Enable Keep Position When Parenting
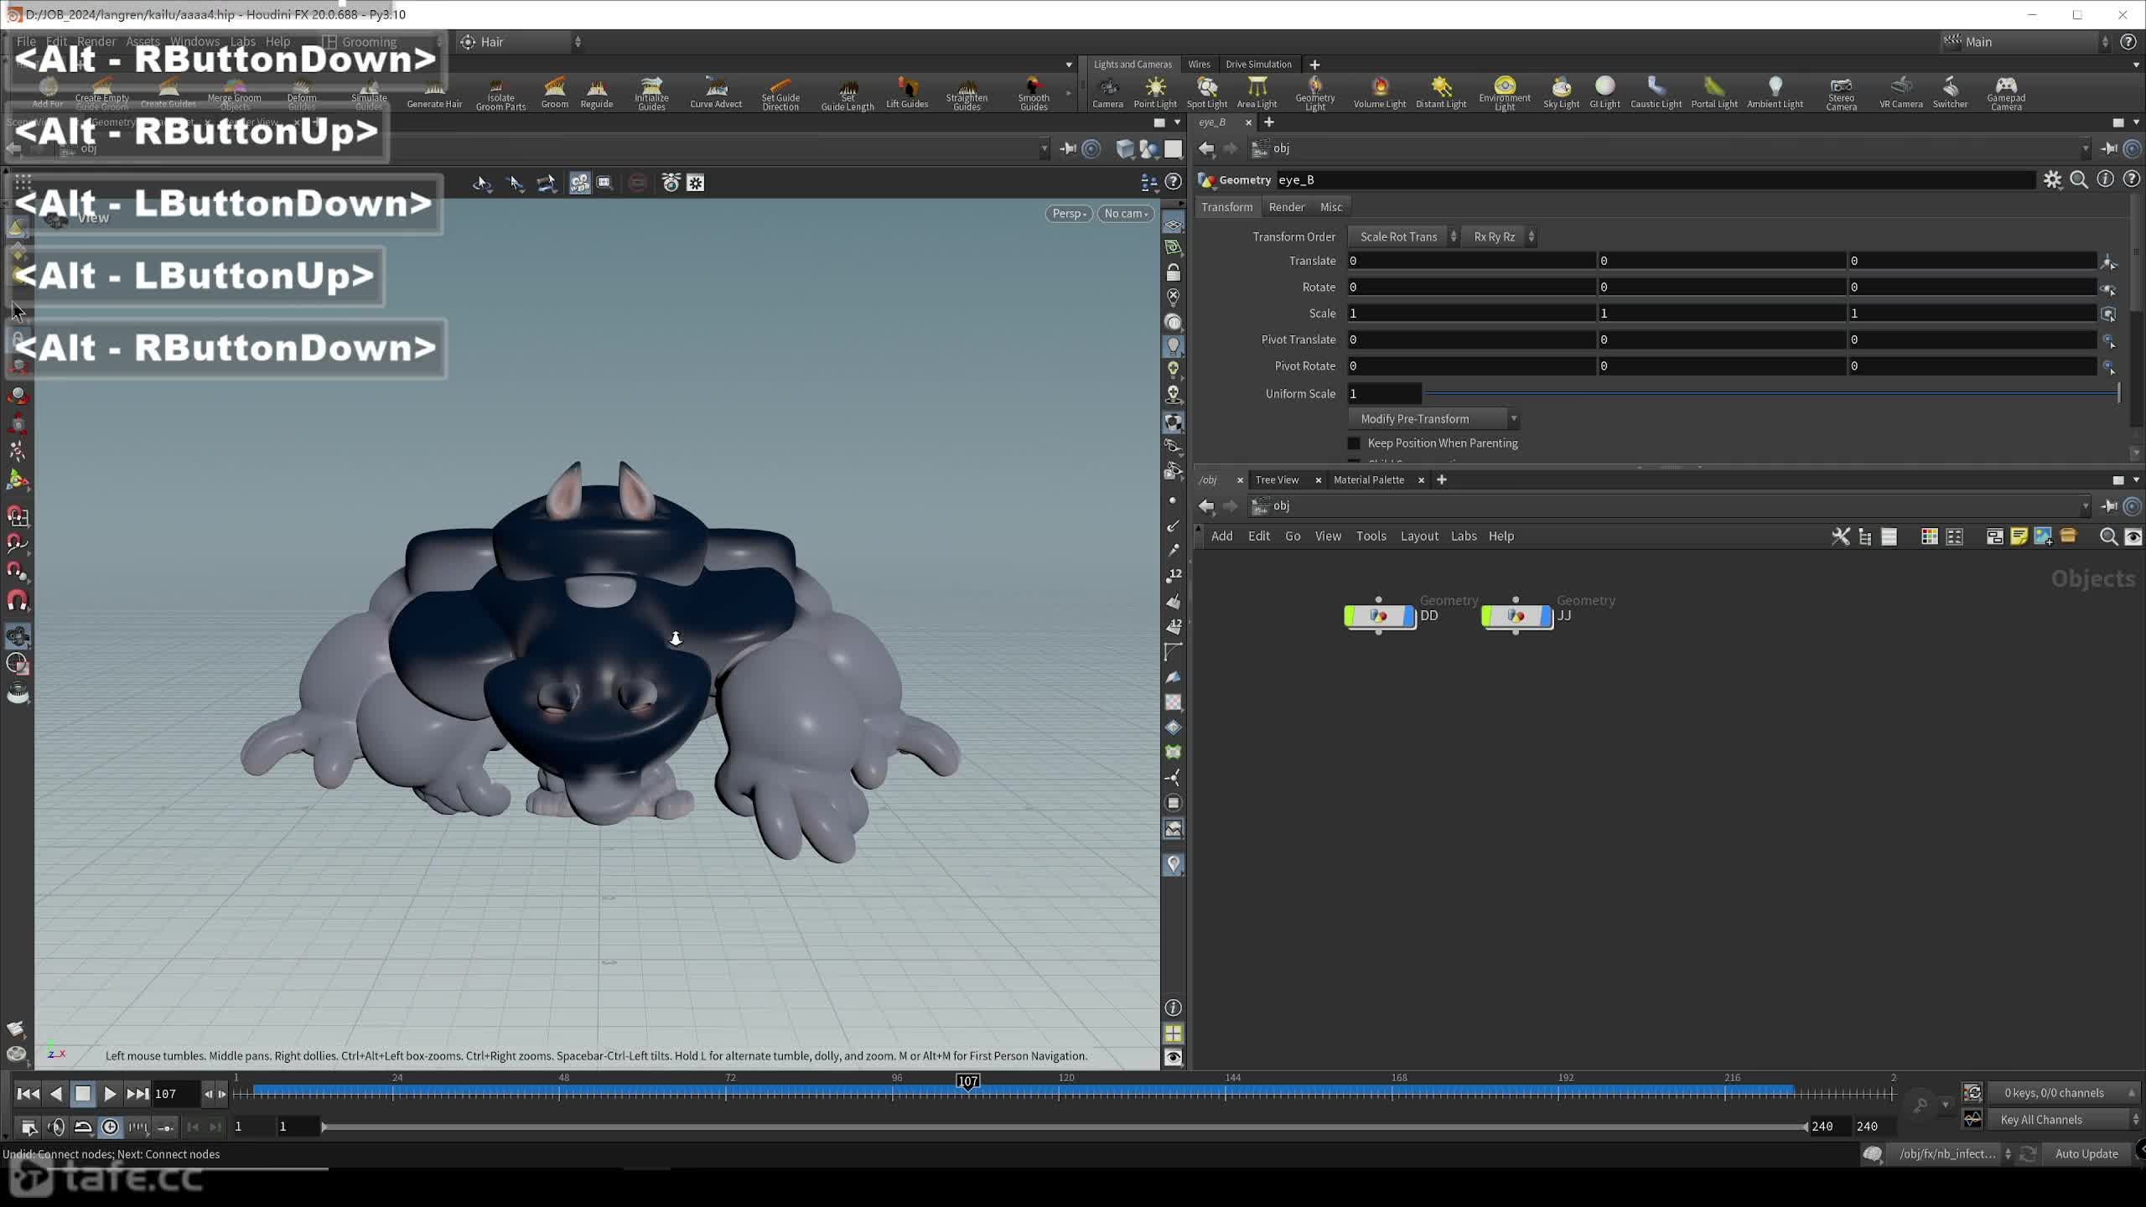The height and width of the screenshot is (1207, 2146). (1354, 443)
